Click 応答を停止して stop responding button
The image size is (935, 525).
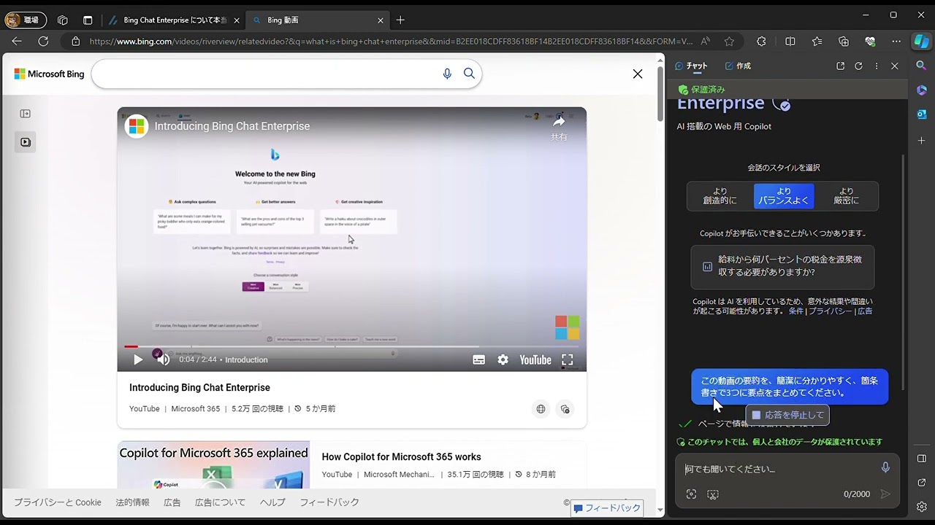point(787,415)
